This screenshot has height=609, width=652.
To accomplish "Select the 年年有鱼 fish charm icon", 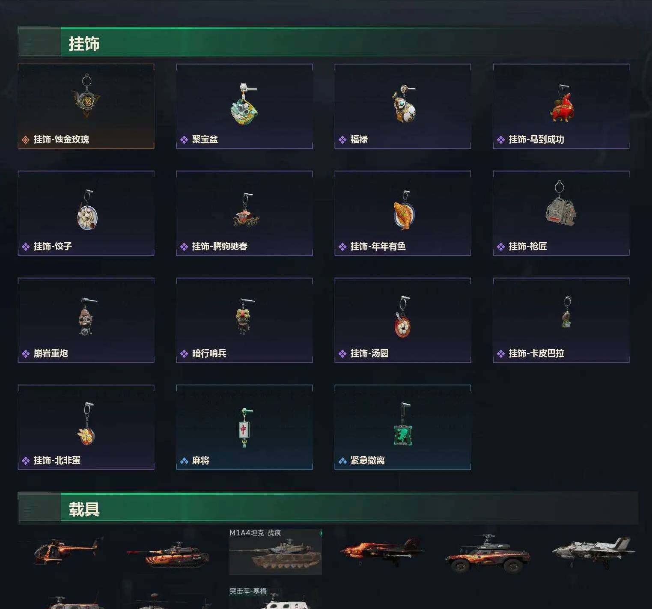I will tap(404, 210).
